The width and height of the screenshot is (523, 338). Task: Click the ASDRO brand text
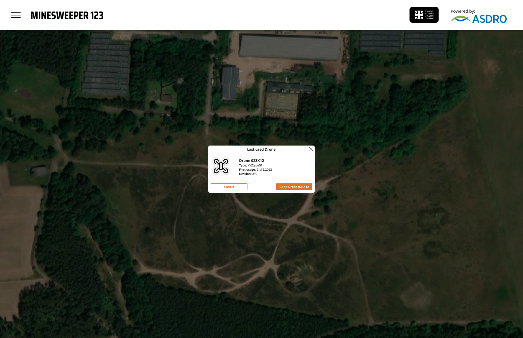489,19
